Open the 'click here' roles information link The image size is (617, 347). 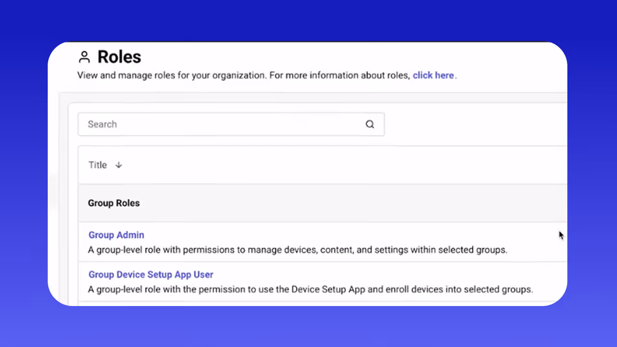[x=433, y=75]
